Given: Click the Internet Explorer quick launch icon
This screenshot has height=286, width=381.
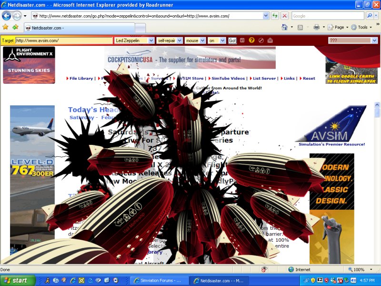Looking at the screenshot, I should click(x=73, y=280).
